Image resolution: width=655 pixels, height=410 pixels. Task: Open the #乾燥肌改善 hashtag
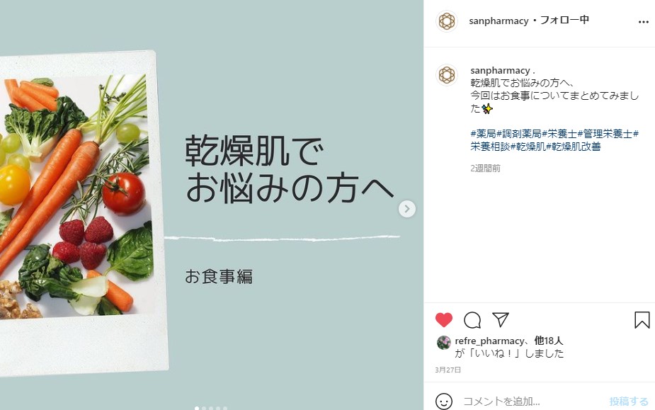coord(574,147)
